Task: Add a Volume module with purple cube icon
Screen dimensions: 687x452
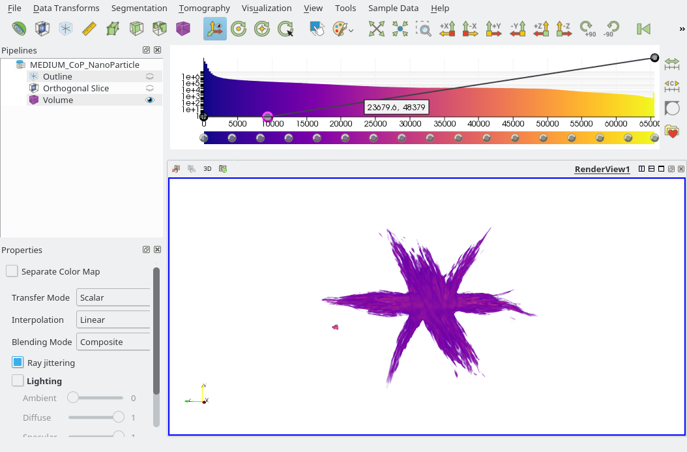Action: [183, 29]
